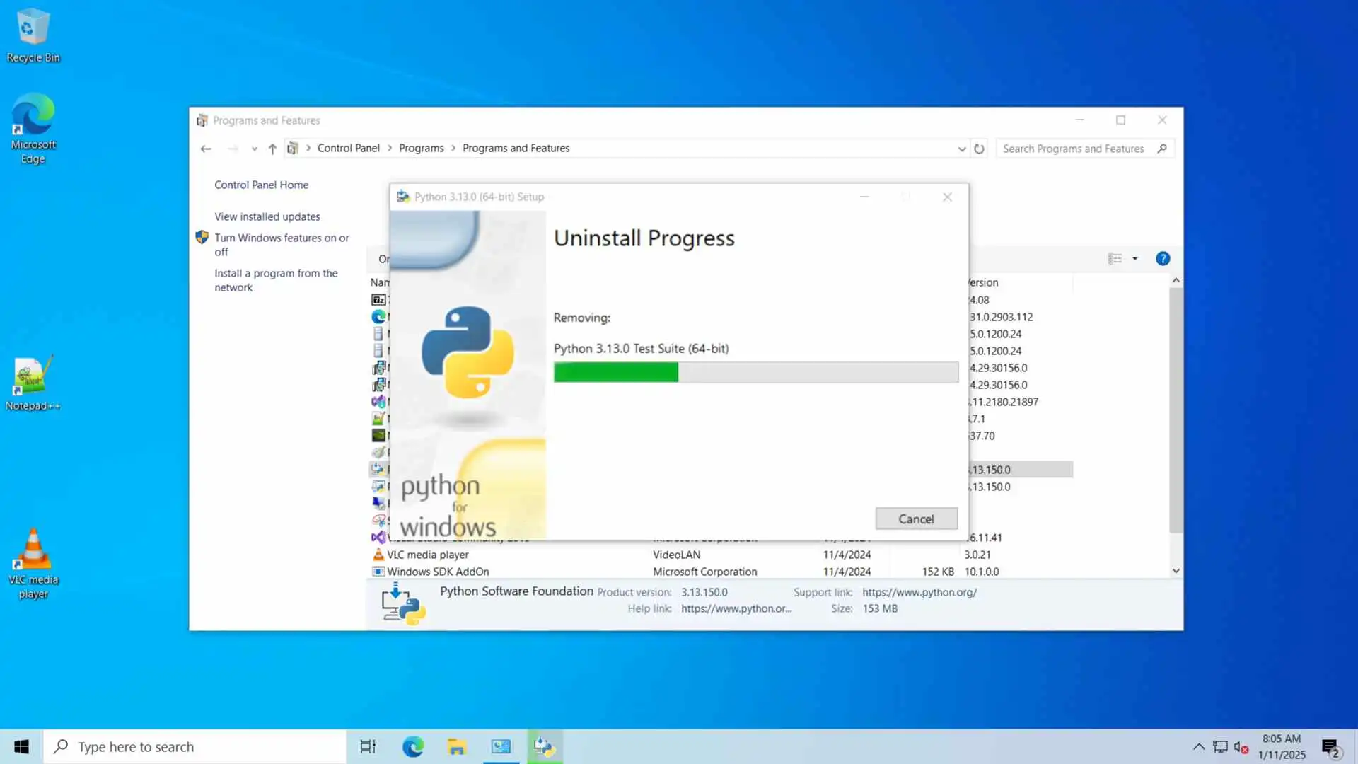1358x764 pixels.
Task: Click the up-one-level arrow icon
Action: pyautogui.click(x=272, y=149)
